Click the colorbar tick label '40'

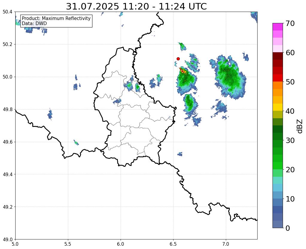(x=290, y=111)
